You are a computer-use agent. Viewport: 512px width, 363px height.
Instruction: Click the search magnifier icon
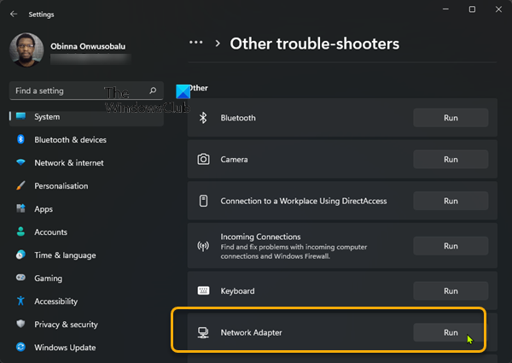(x=153, y=91)
